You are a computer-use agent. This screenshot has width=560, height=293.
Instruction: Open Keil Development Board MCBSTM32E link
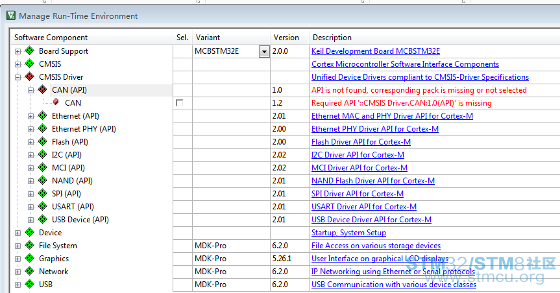tap(376, 51)
